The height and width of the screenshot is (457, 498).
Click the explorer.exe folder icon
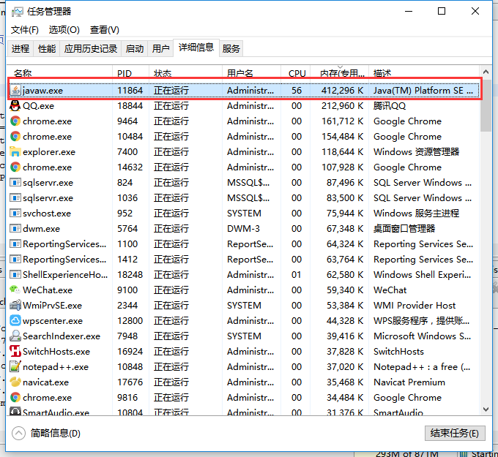click(x=15, y=152)
